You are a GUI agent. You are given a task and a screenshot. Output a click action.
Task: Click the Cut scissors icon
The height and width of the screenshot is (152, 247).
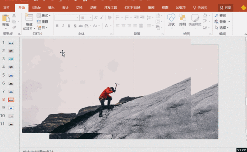[14, 15]
